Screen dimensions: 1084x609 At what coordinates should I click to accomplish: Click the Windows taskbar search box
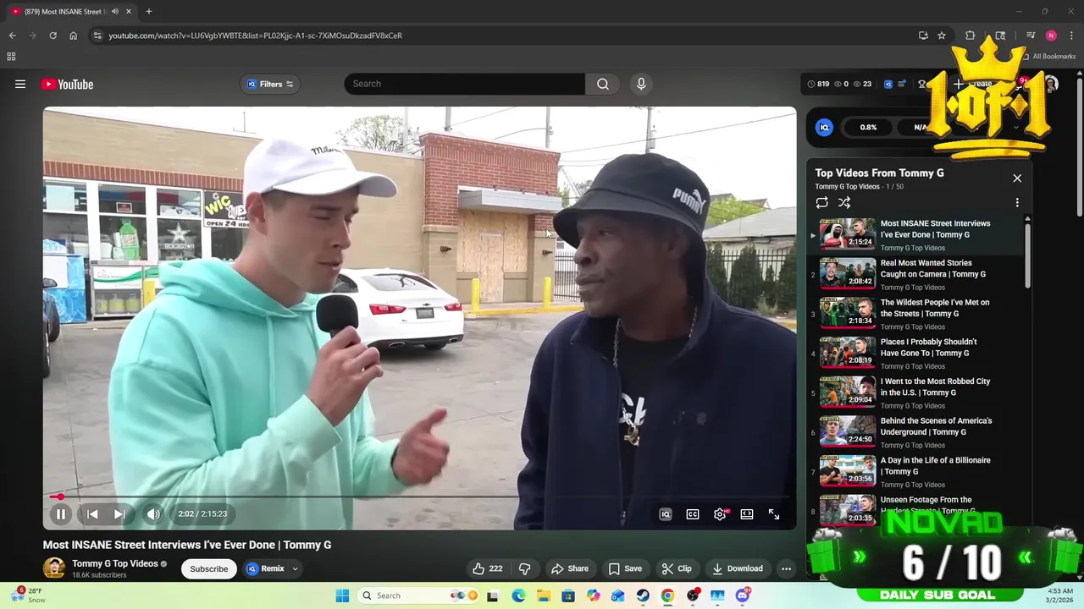418,595
